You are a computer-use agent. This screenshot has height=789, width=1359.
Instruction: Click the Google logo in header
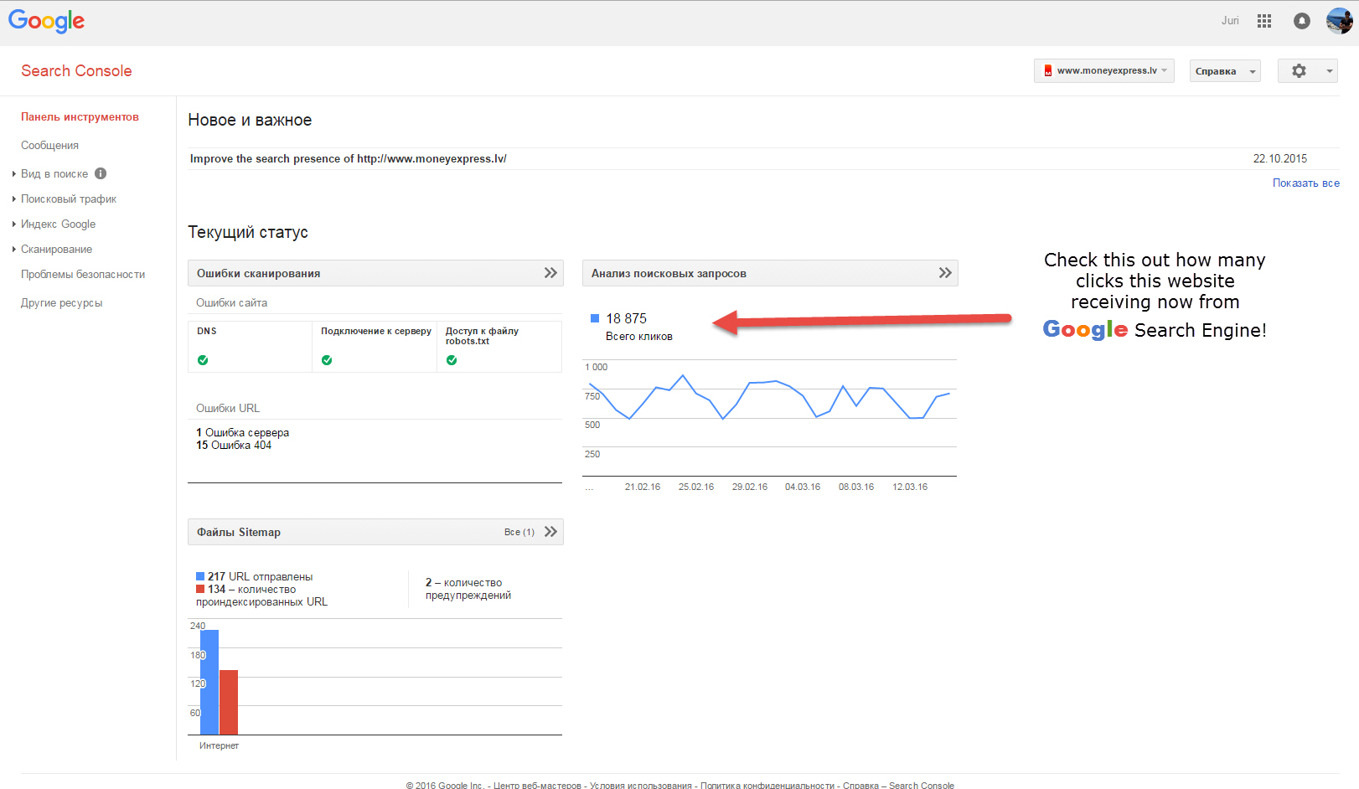click(46, 21)
